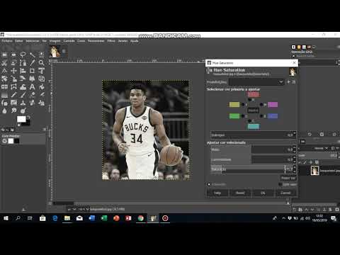The height and width of the screenshot is (255, 340).
Task: Select the Rectangle Select tool
Action: click(x=4, y=55)
